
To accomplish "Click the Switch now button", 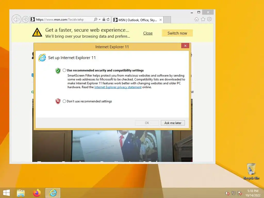I will (177, 33).
